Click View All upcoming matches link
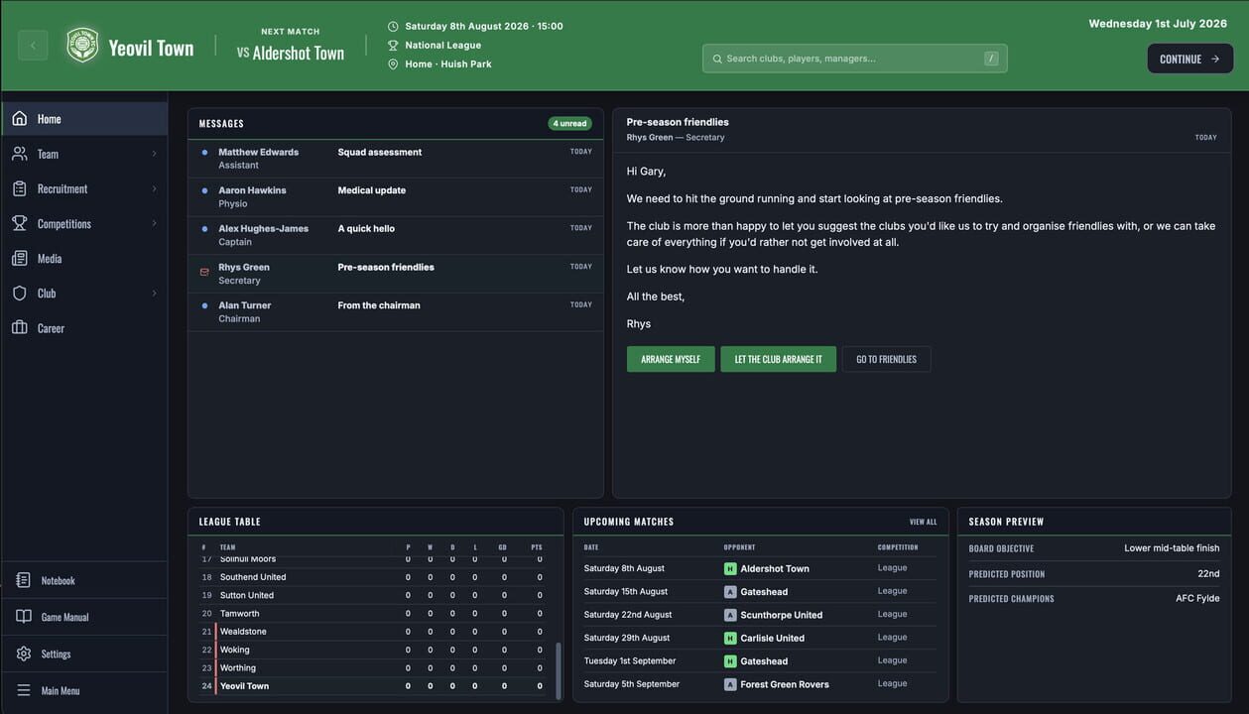Viewport: 1249px width, 714px height. (x=923, y=522)
